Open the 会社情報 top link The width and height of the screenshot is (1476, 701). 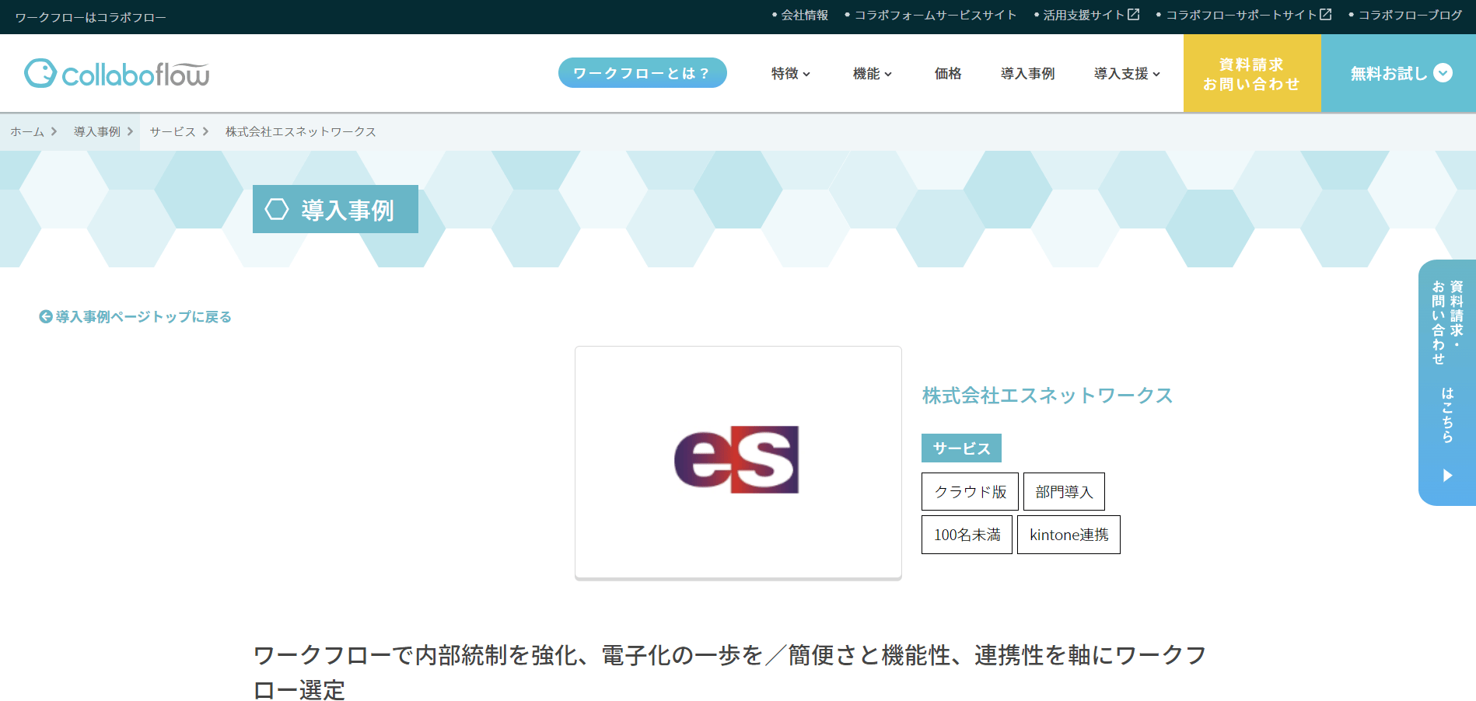(x=804, y=15)
